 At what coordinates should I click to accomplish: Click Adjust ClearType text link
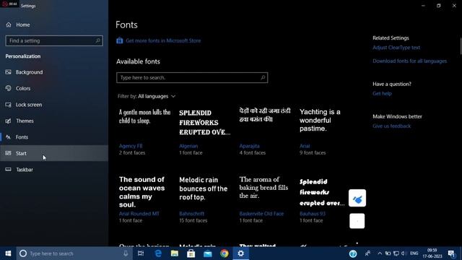[396, 48]
